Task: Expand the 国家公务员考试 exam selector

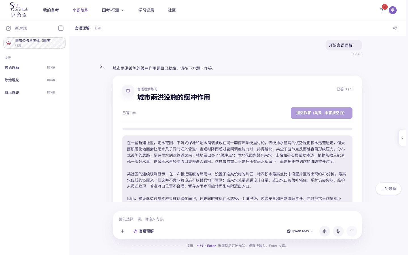Action: (35, 43)
